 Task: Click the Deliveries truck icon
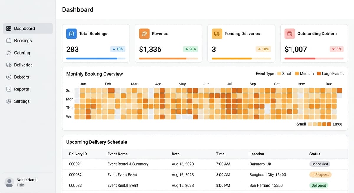9,65
